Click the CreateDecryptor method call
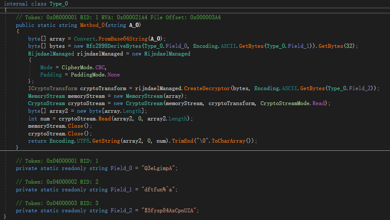The width and height of the screenshot is (390, 220). 207,88
